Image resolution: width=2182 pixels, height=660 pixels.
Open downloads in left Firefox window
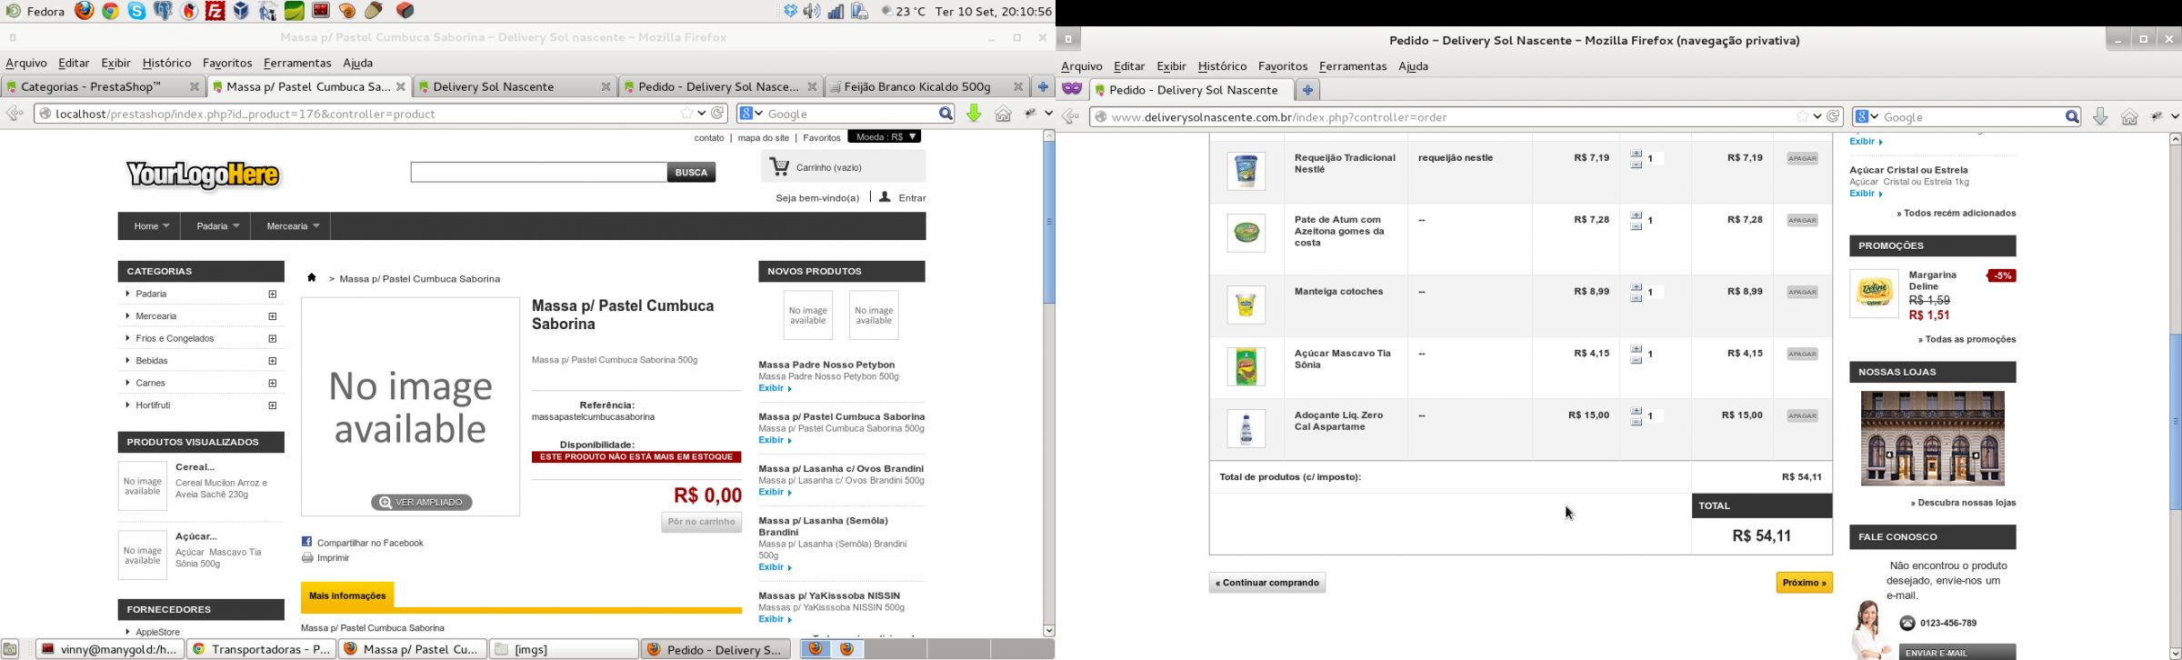[x=974, y=114]
